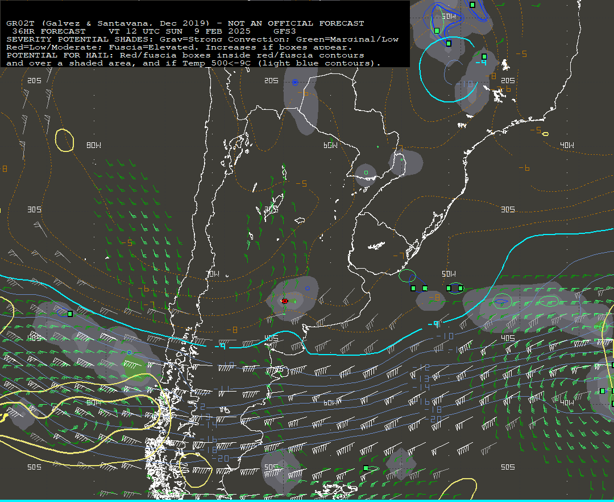The width and height of the screenshot is (614, 502).
Task: Click the blue -10 label inside the cyan circle
Action: 464,84
